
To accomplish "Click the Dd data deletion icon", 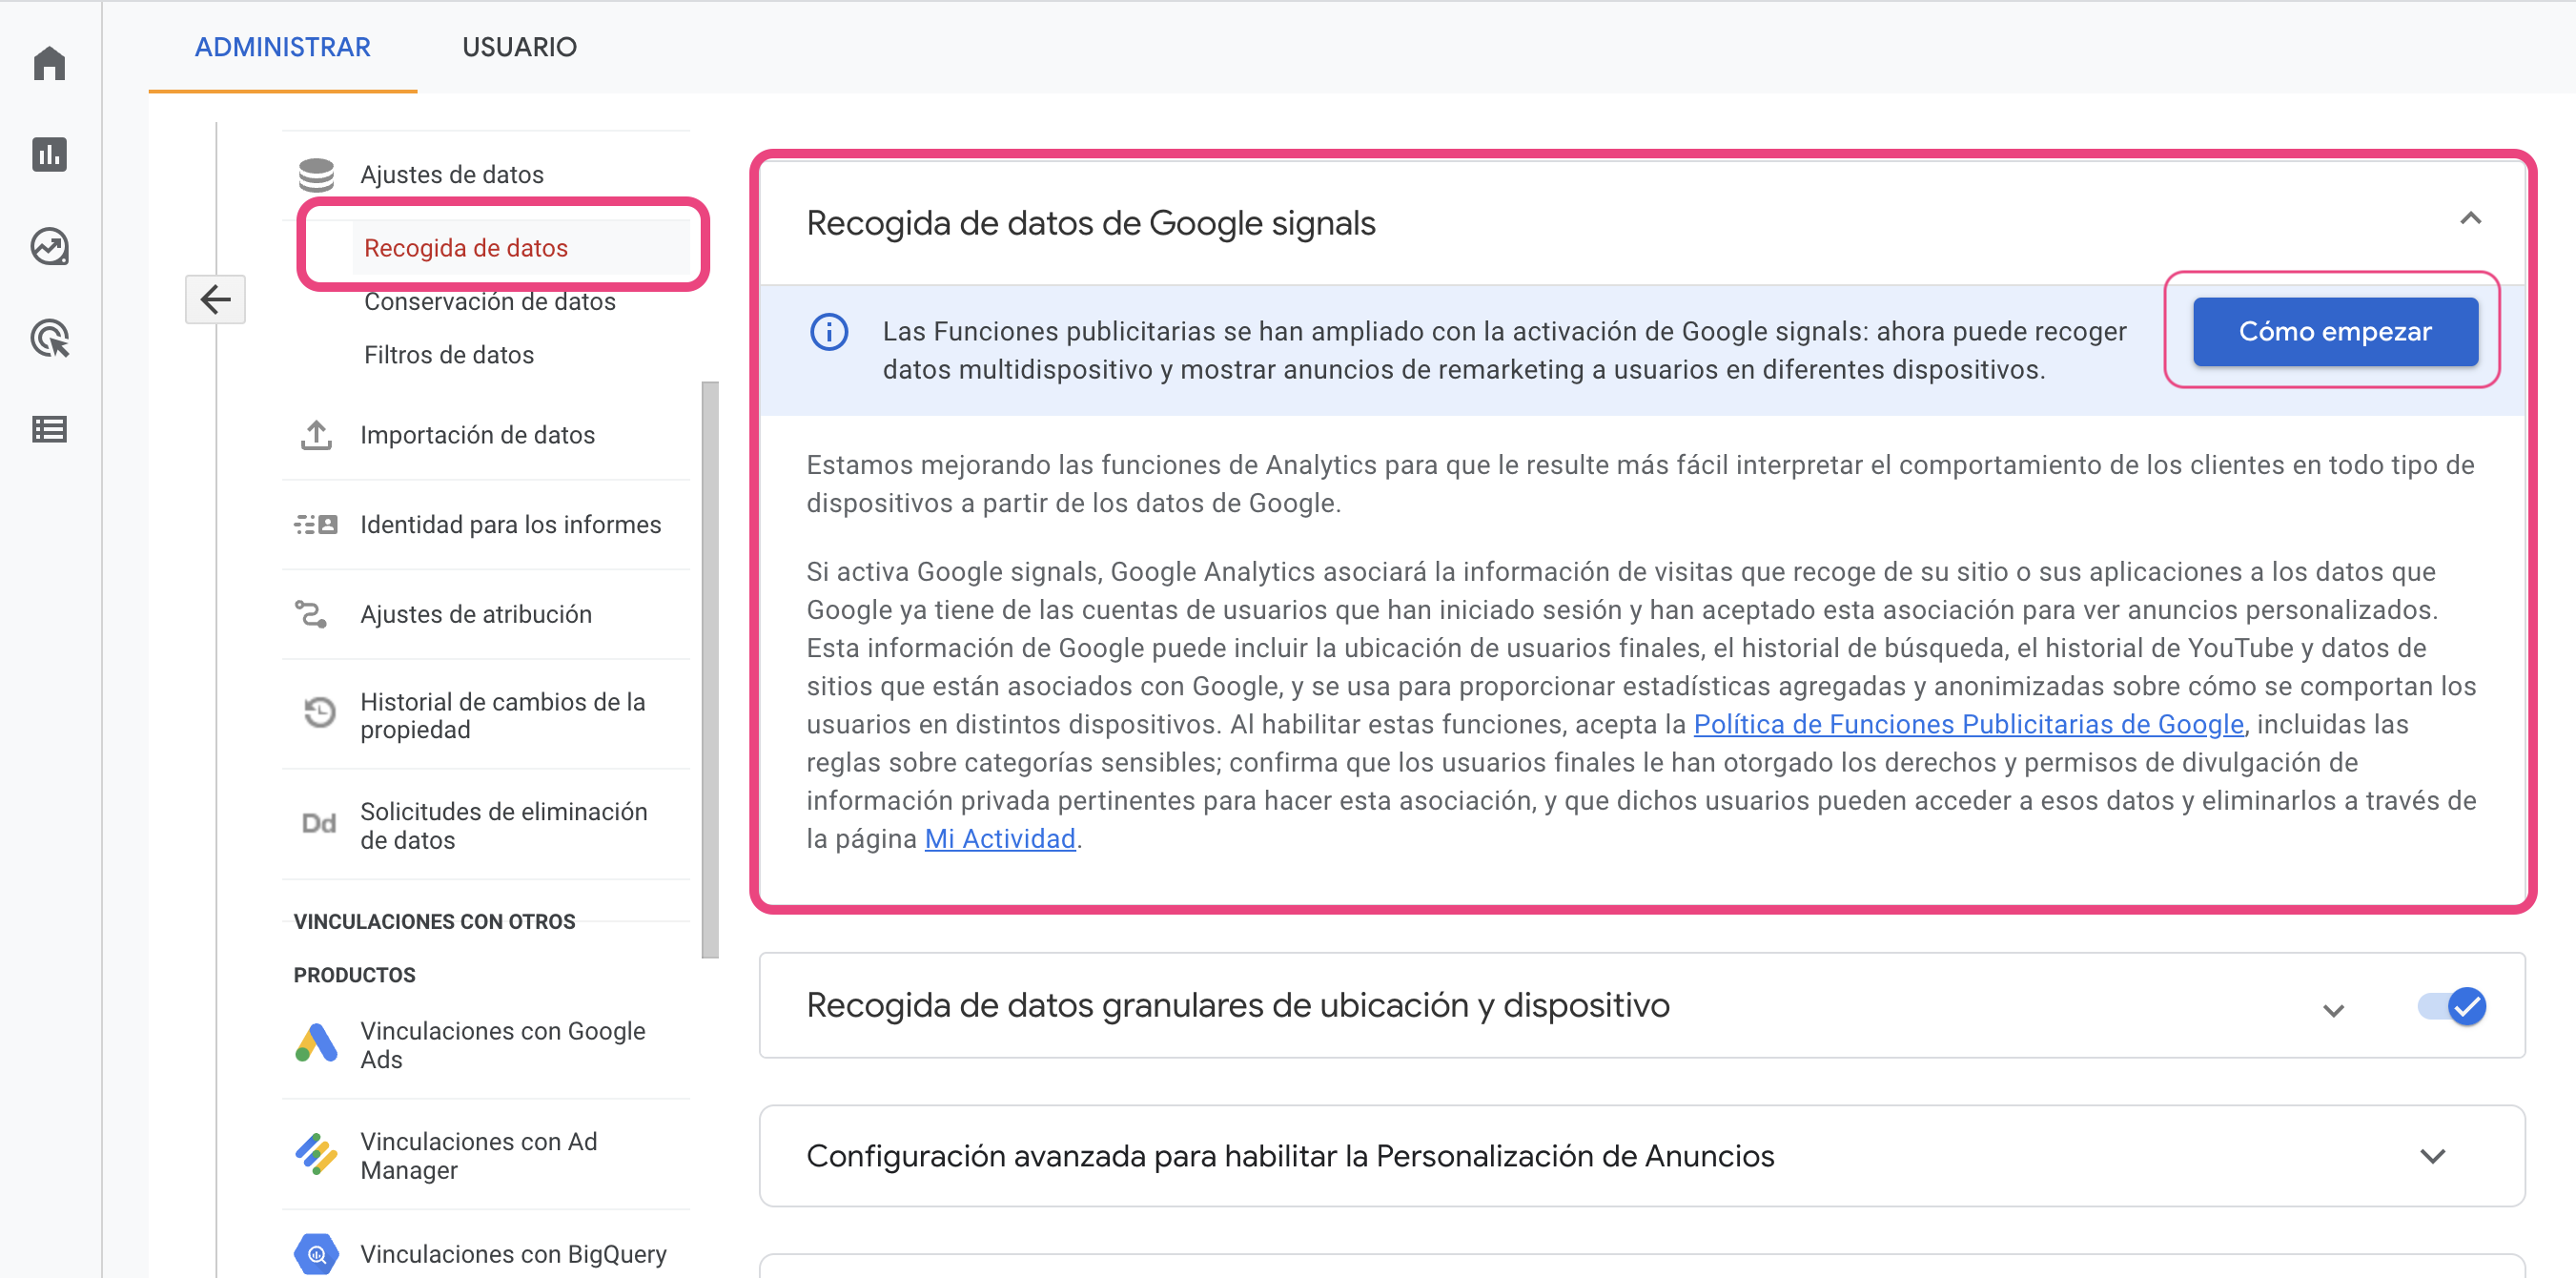I will coord(319,824).
